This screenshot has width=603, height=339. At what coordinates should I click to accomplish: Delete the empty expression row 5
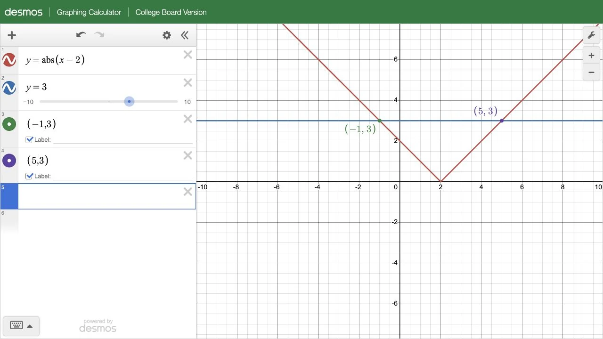(188, 192)
